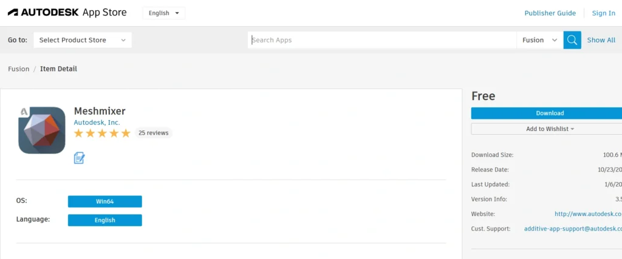Select the Win64 OS button
This screenshot has width=622, height=259.
pos(105,201)
